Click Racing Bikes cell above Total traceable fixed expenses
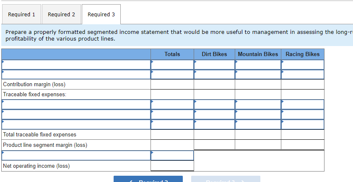The width and height of the screenshot is (353, 182). (303, 125)
